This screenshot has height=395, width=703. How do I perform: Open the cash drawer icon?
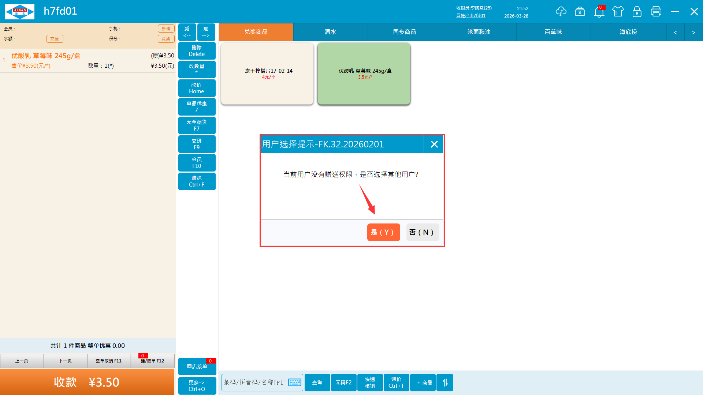click(x=580, y=11)
